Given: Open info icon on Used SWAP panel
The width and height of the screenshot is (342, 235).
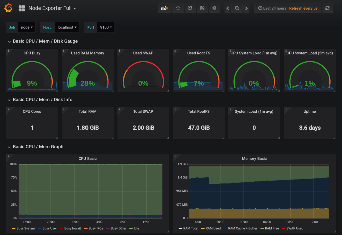Looking at the screenshot, I should (x=119, y=51).
